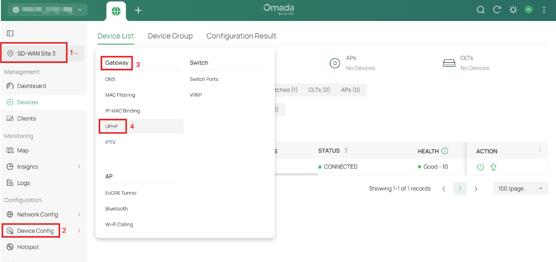Go to previous page arrow
The image size is (556, 262).
(444, 189)
